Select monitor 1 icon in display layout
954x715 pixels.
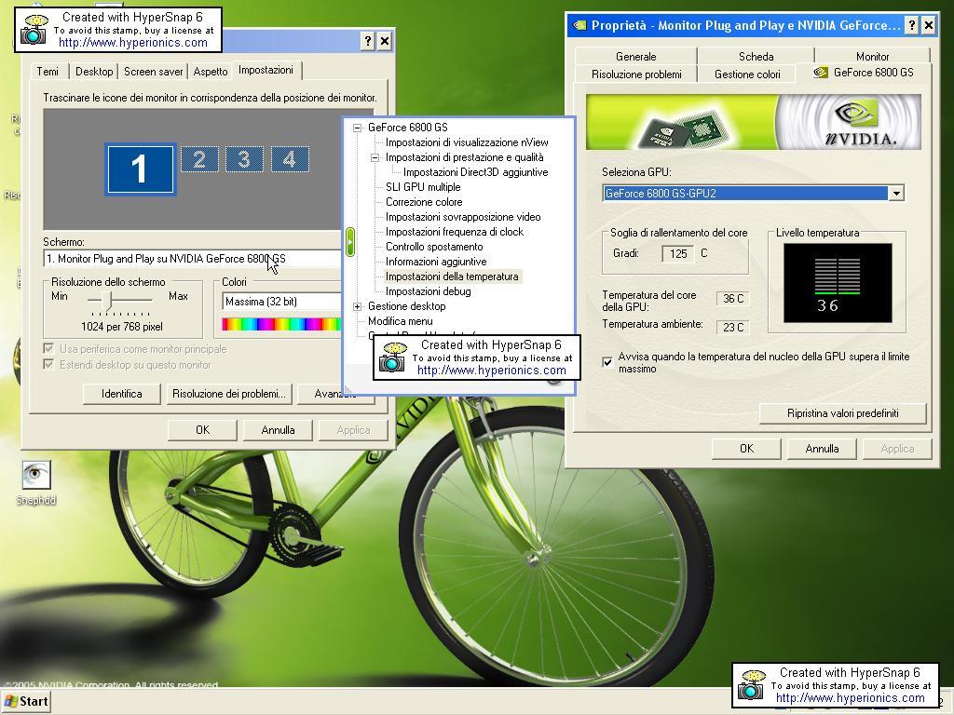pyautogui.click(x=141, y=169)
